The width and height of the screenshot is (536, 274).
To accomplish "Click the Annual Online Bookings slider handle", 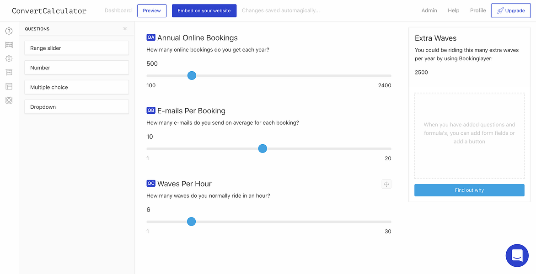I will click(192, 75).
